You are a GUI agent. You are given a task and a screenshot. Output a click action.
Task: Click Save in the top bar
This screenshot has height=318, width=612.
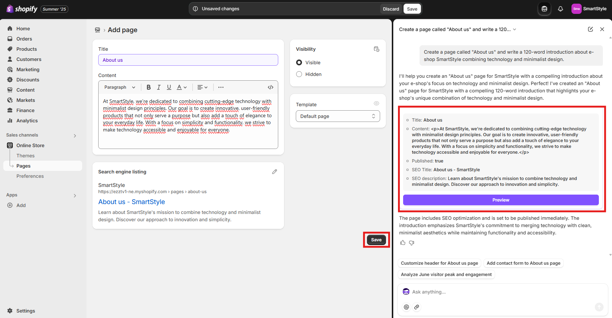(412, 9)
